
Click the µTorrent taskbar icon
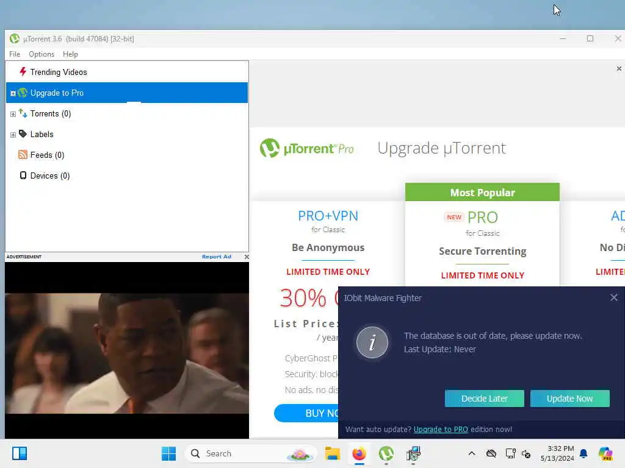click(x=386, y=453)
